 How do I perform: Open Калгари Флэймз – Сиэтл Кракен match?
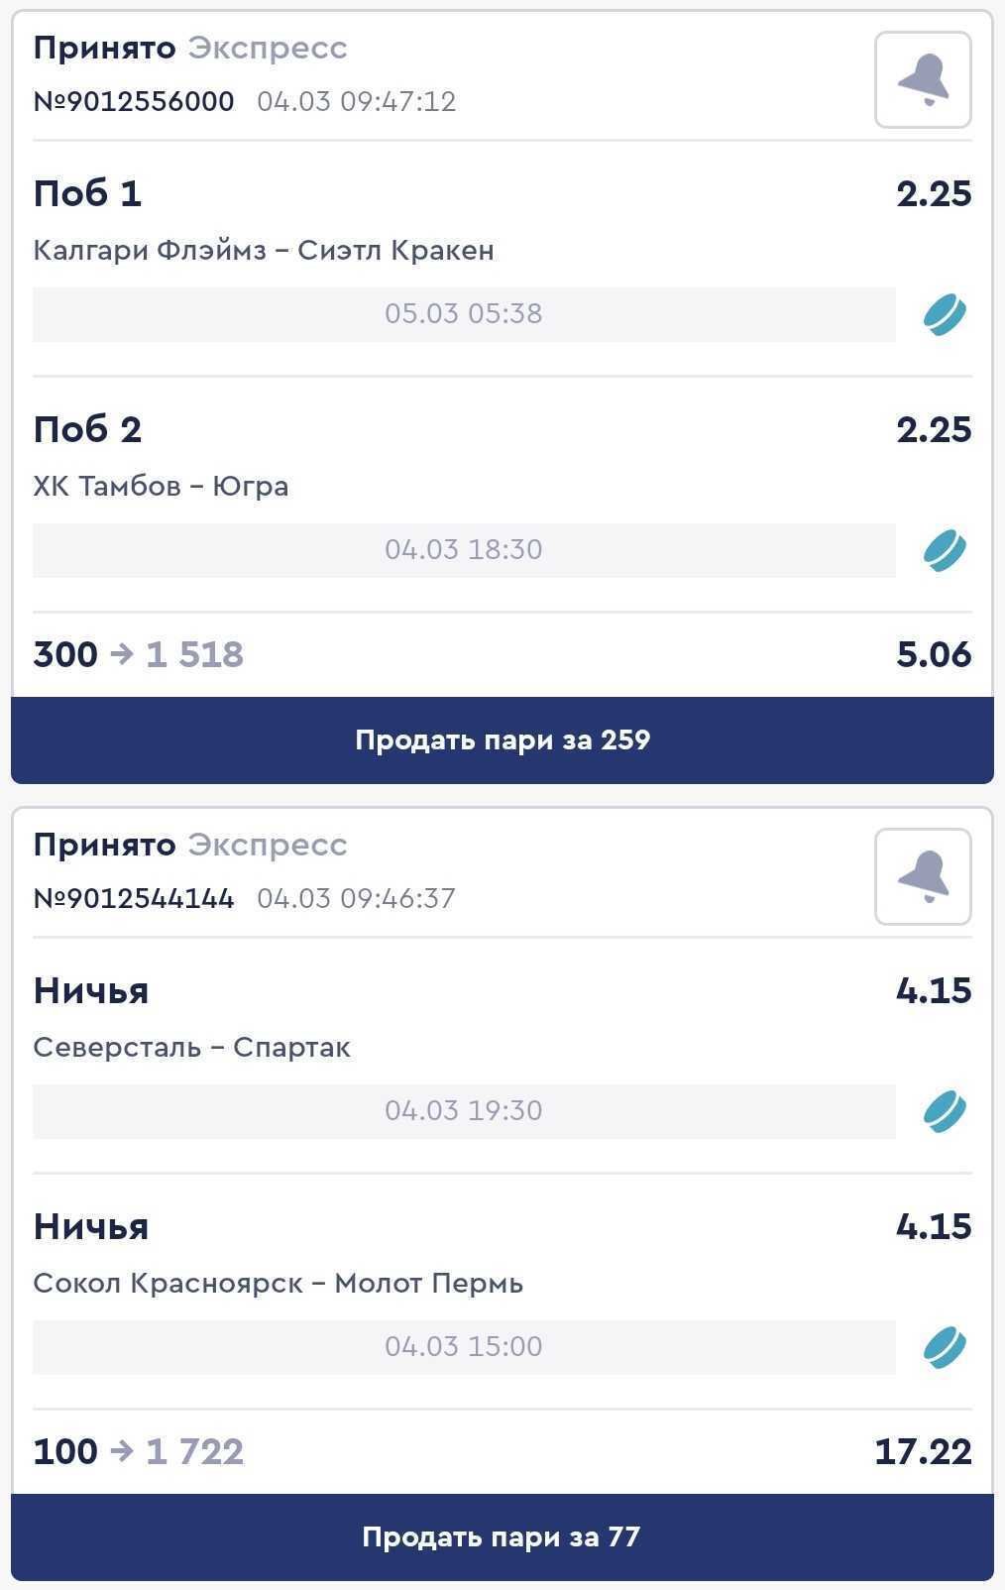click(264, 250)
